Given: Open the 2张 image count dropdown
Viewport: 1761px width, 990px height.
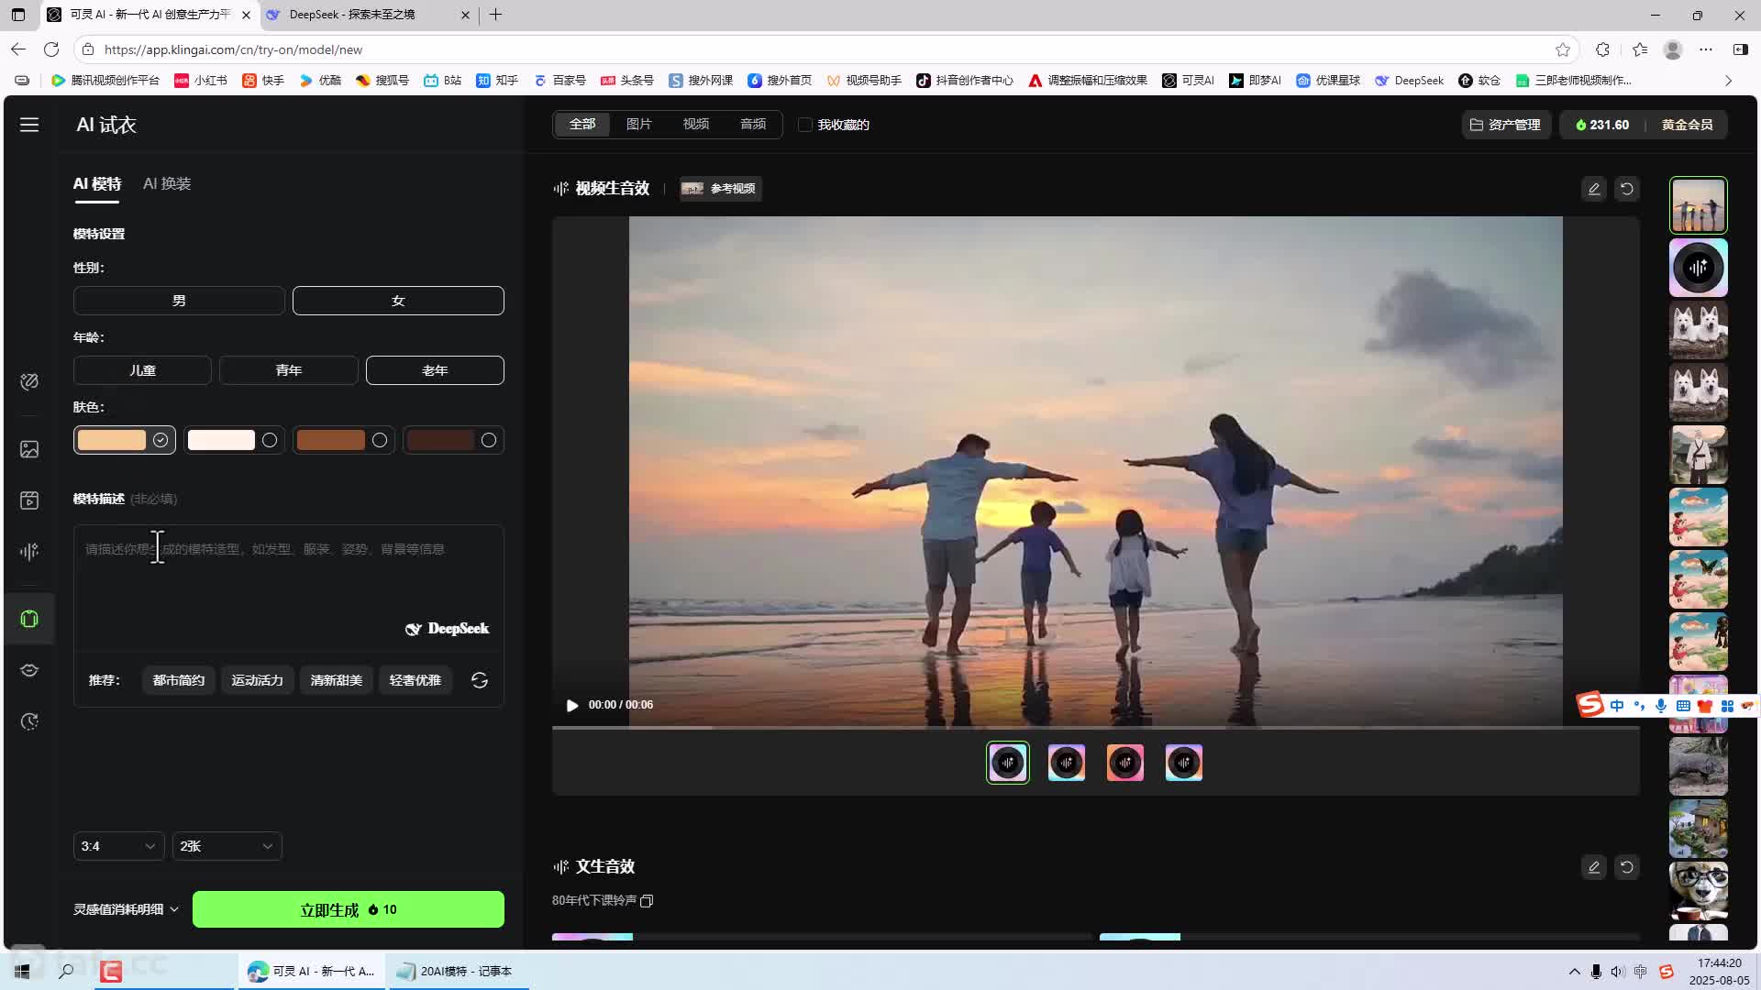Looking at the screenshot, I should (227, 846).
